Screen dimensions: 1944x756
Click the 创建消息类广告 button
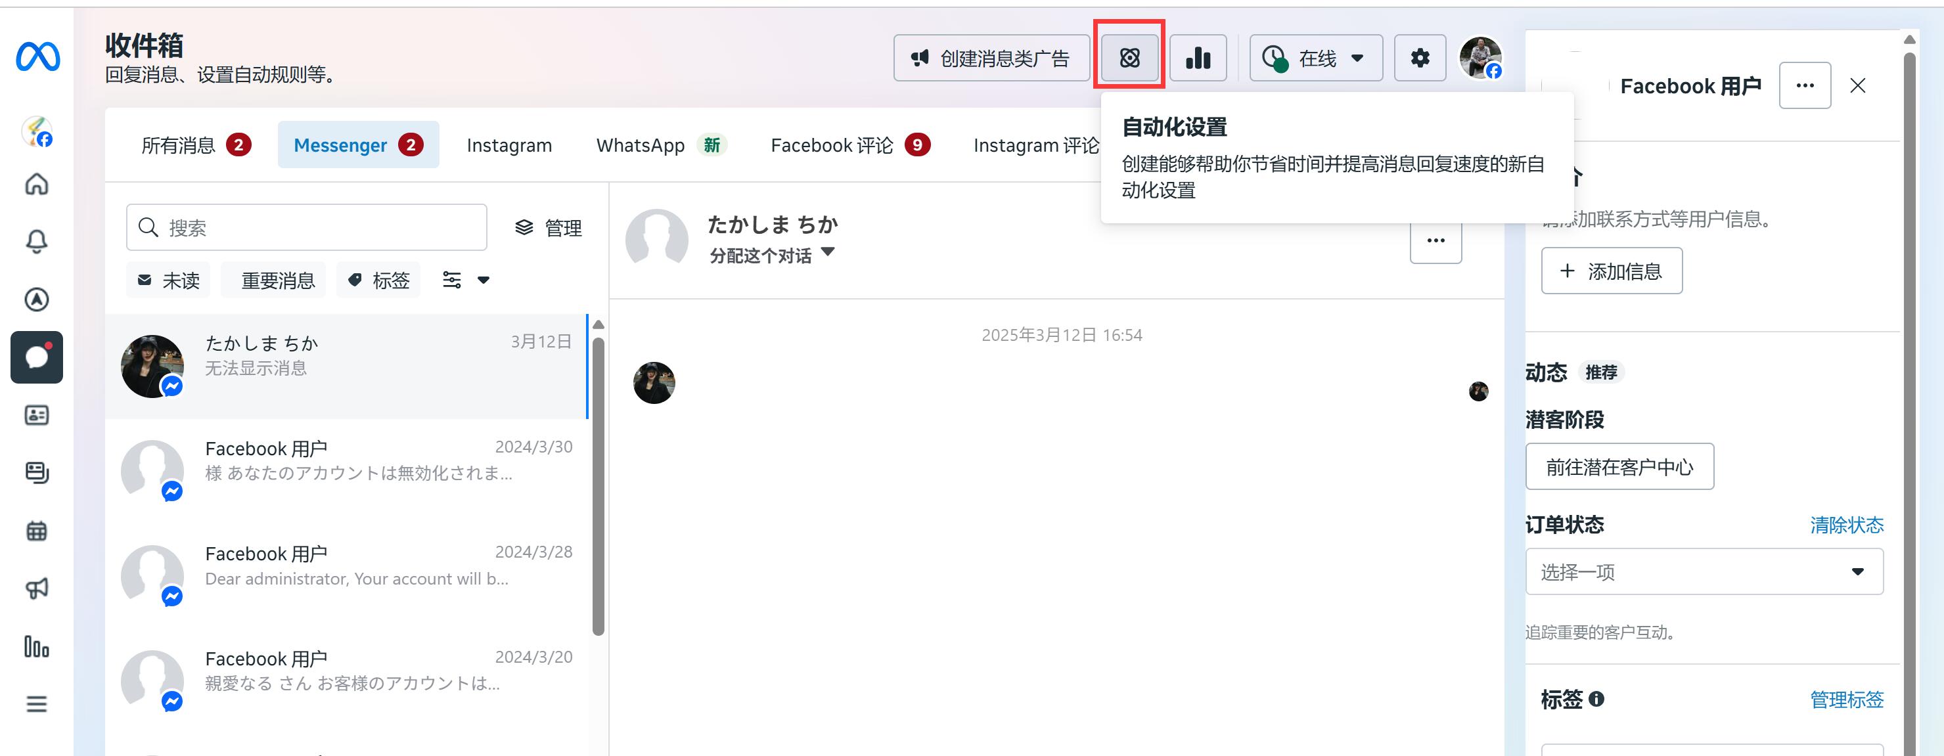(x=991, y=57)
